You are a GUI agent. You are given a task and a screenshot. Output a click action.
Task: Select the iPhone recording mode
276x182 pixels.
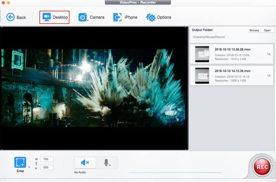125,17
